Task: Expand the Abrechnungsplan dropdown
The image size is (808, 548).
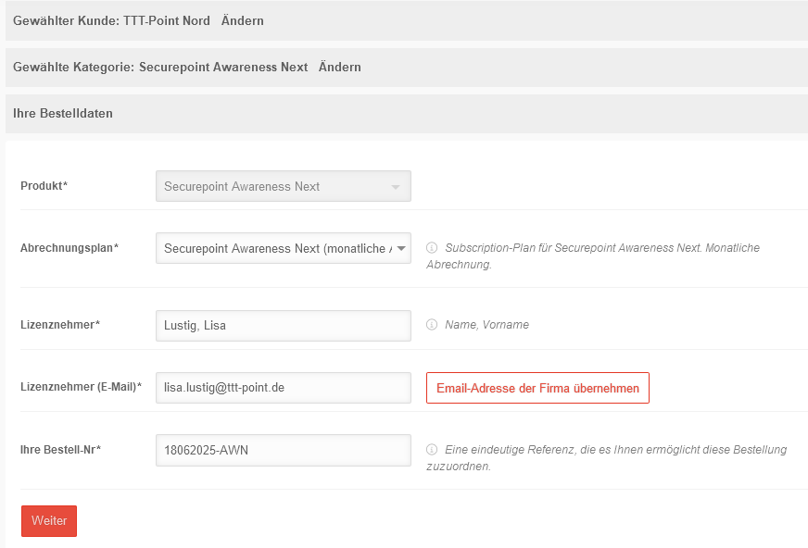Action: pos(402,248)
